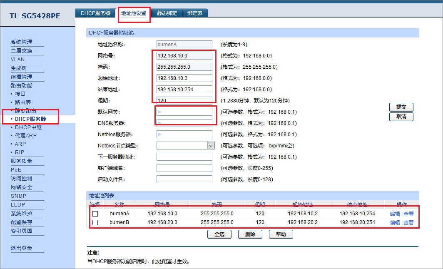
Task: Click the 下一服务器地址 input field
Action: pos(184,157)
